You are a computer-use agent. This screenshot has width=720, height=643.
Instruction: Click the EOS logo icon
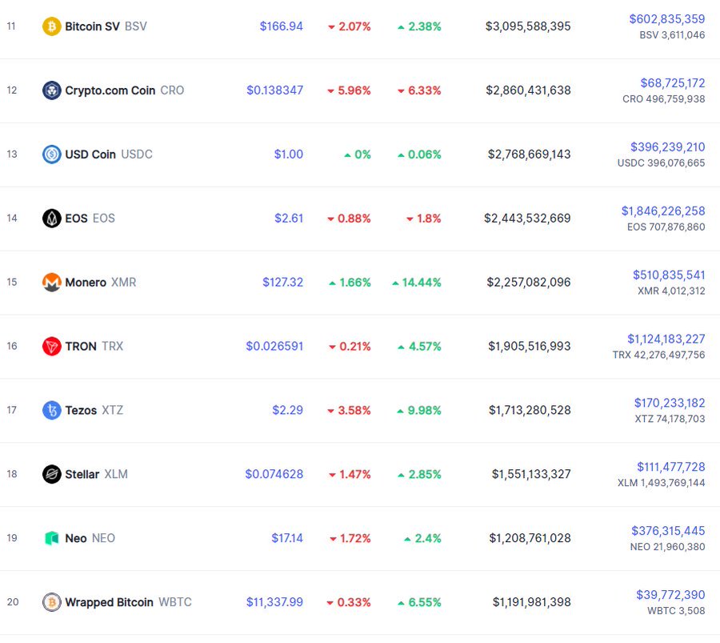tap(52, 218)
